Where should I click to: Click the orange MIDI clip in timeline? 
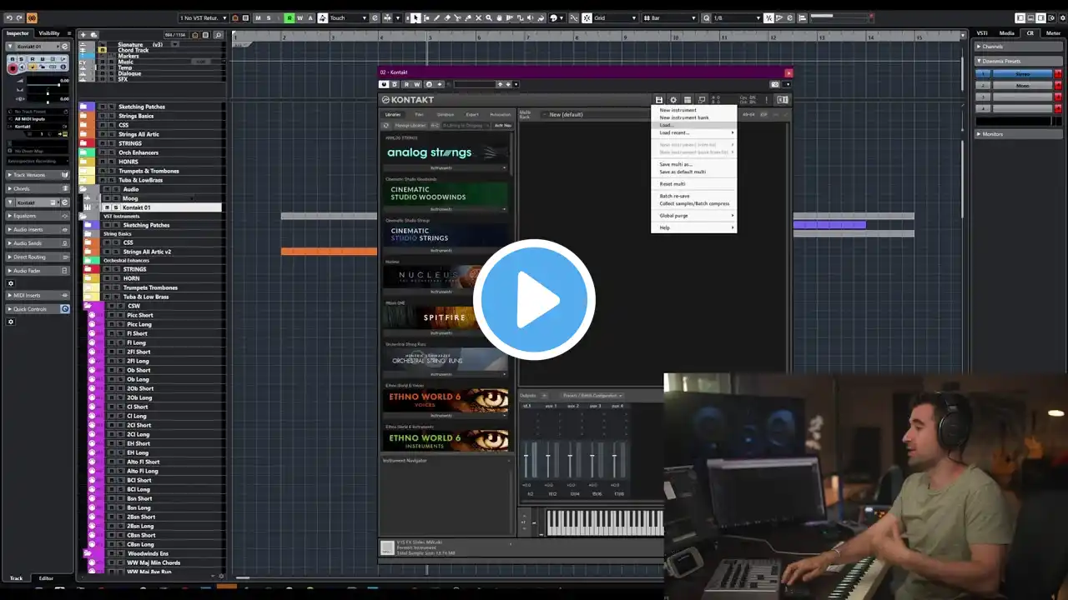[x=329, y=252]
